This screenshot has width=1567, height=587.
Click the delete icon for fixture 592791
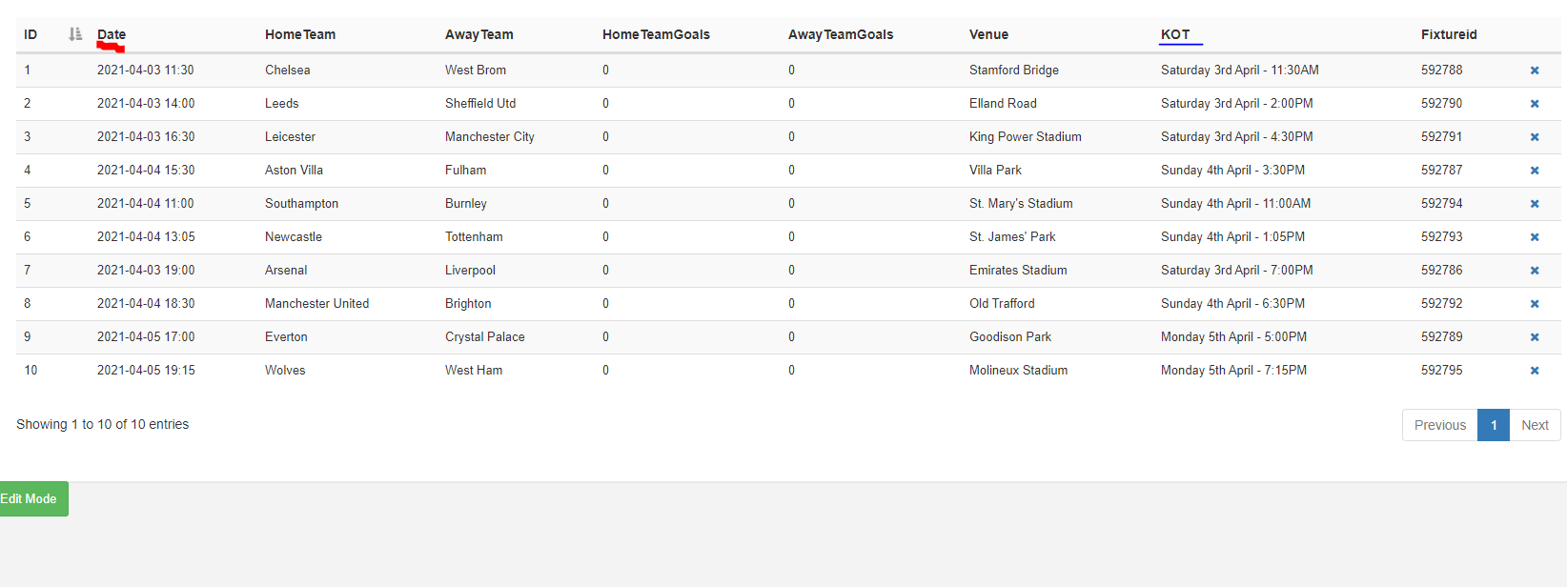point(1535,137)
